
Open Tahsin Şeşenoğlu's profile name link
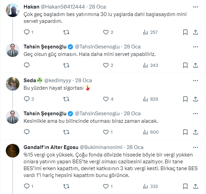[44, 46]
